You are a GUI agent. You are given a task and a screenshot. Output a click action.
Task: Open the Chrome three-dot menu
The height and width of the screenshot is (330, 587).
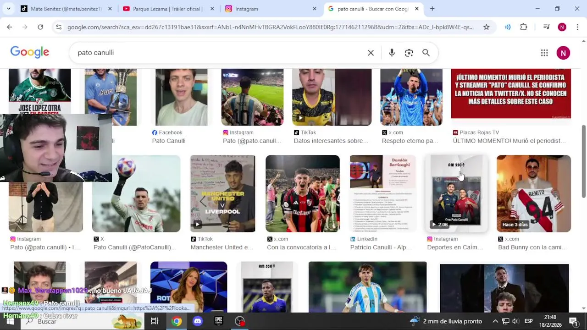point(577,27)
